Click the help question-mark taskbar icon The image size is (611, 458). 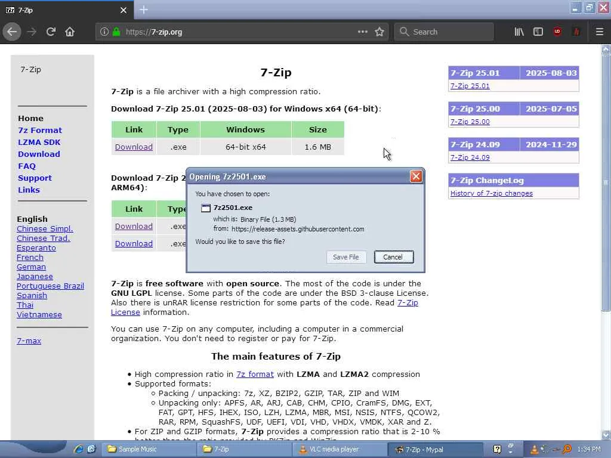(x=497, y=450)
